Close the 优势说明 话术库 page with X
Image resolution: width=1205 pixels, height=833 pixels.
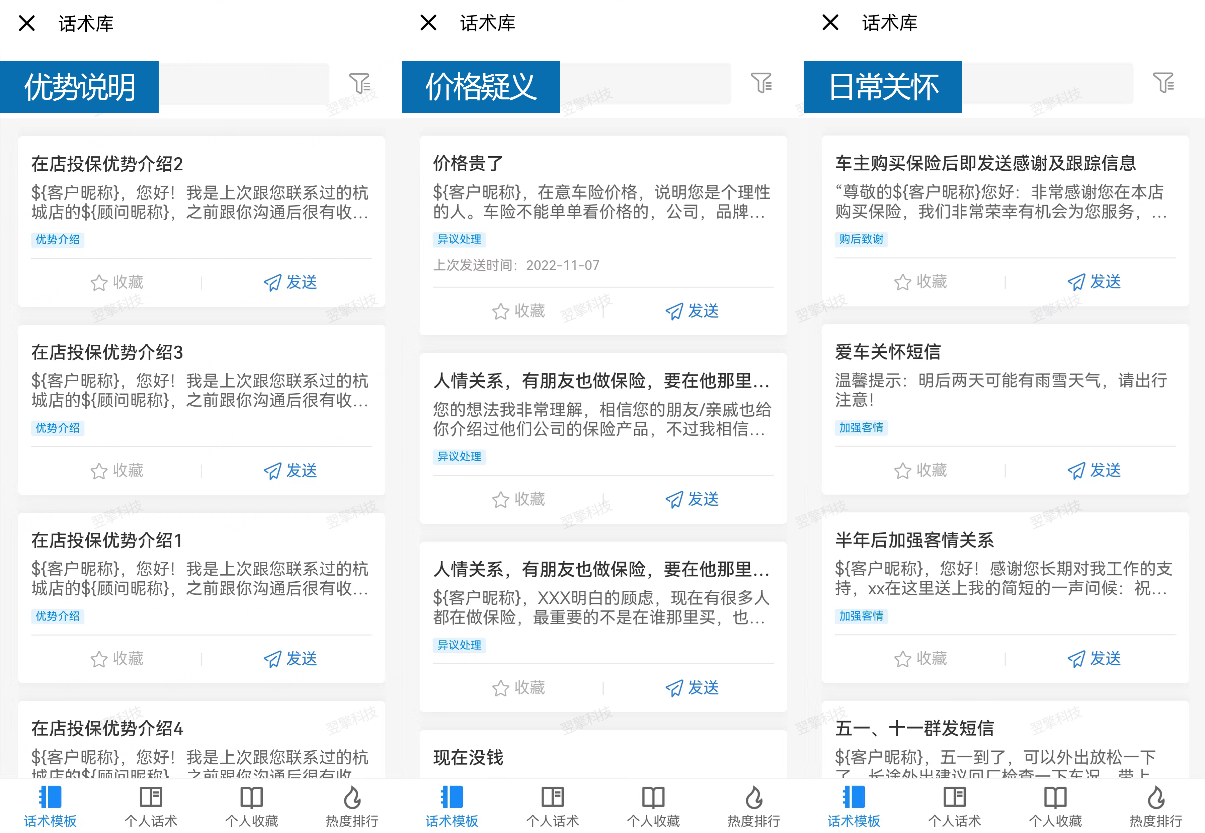tap(27, 23)
